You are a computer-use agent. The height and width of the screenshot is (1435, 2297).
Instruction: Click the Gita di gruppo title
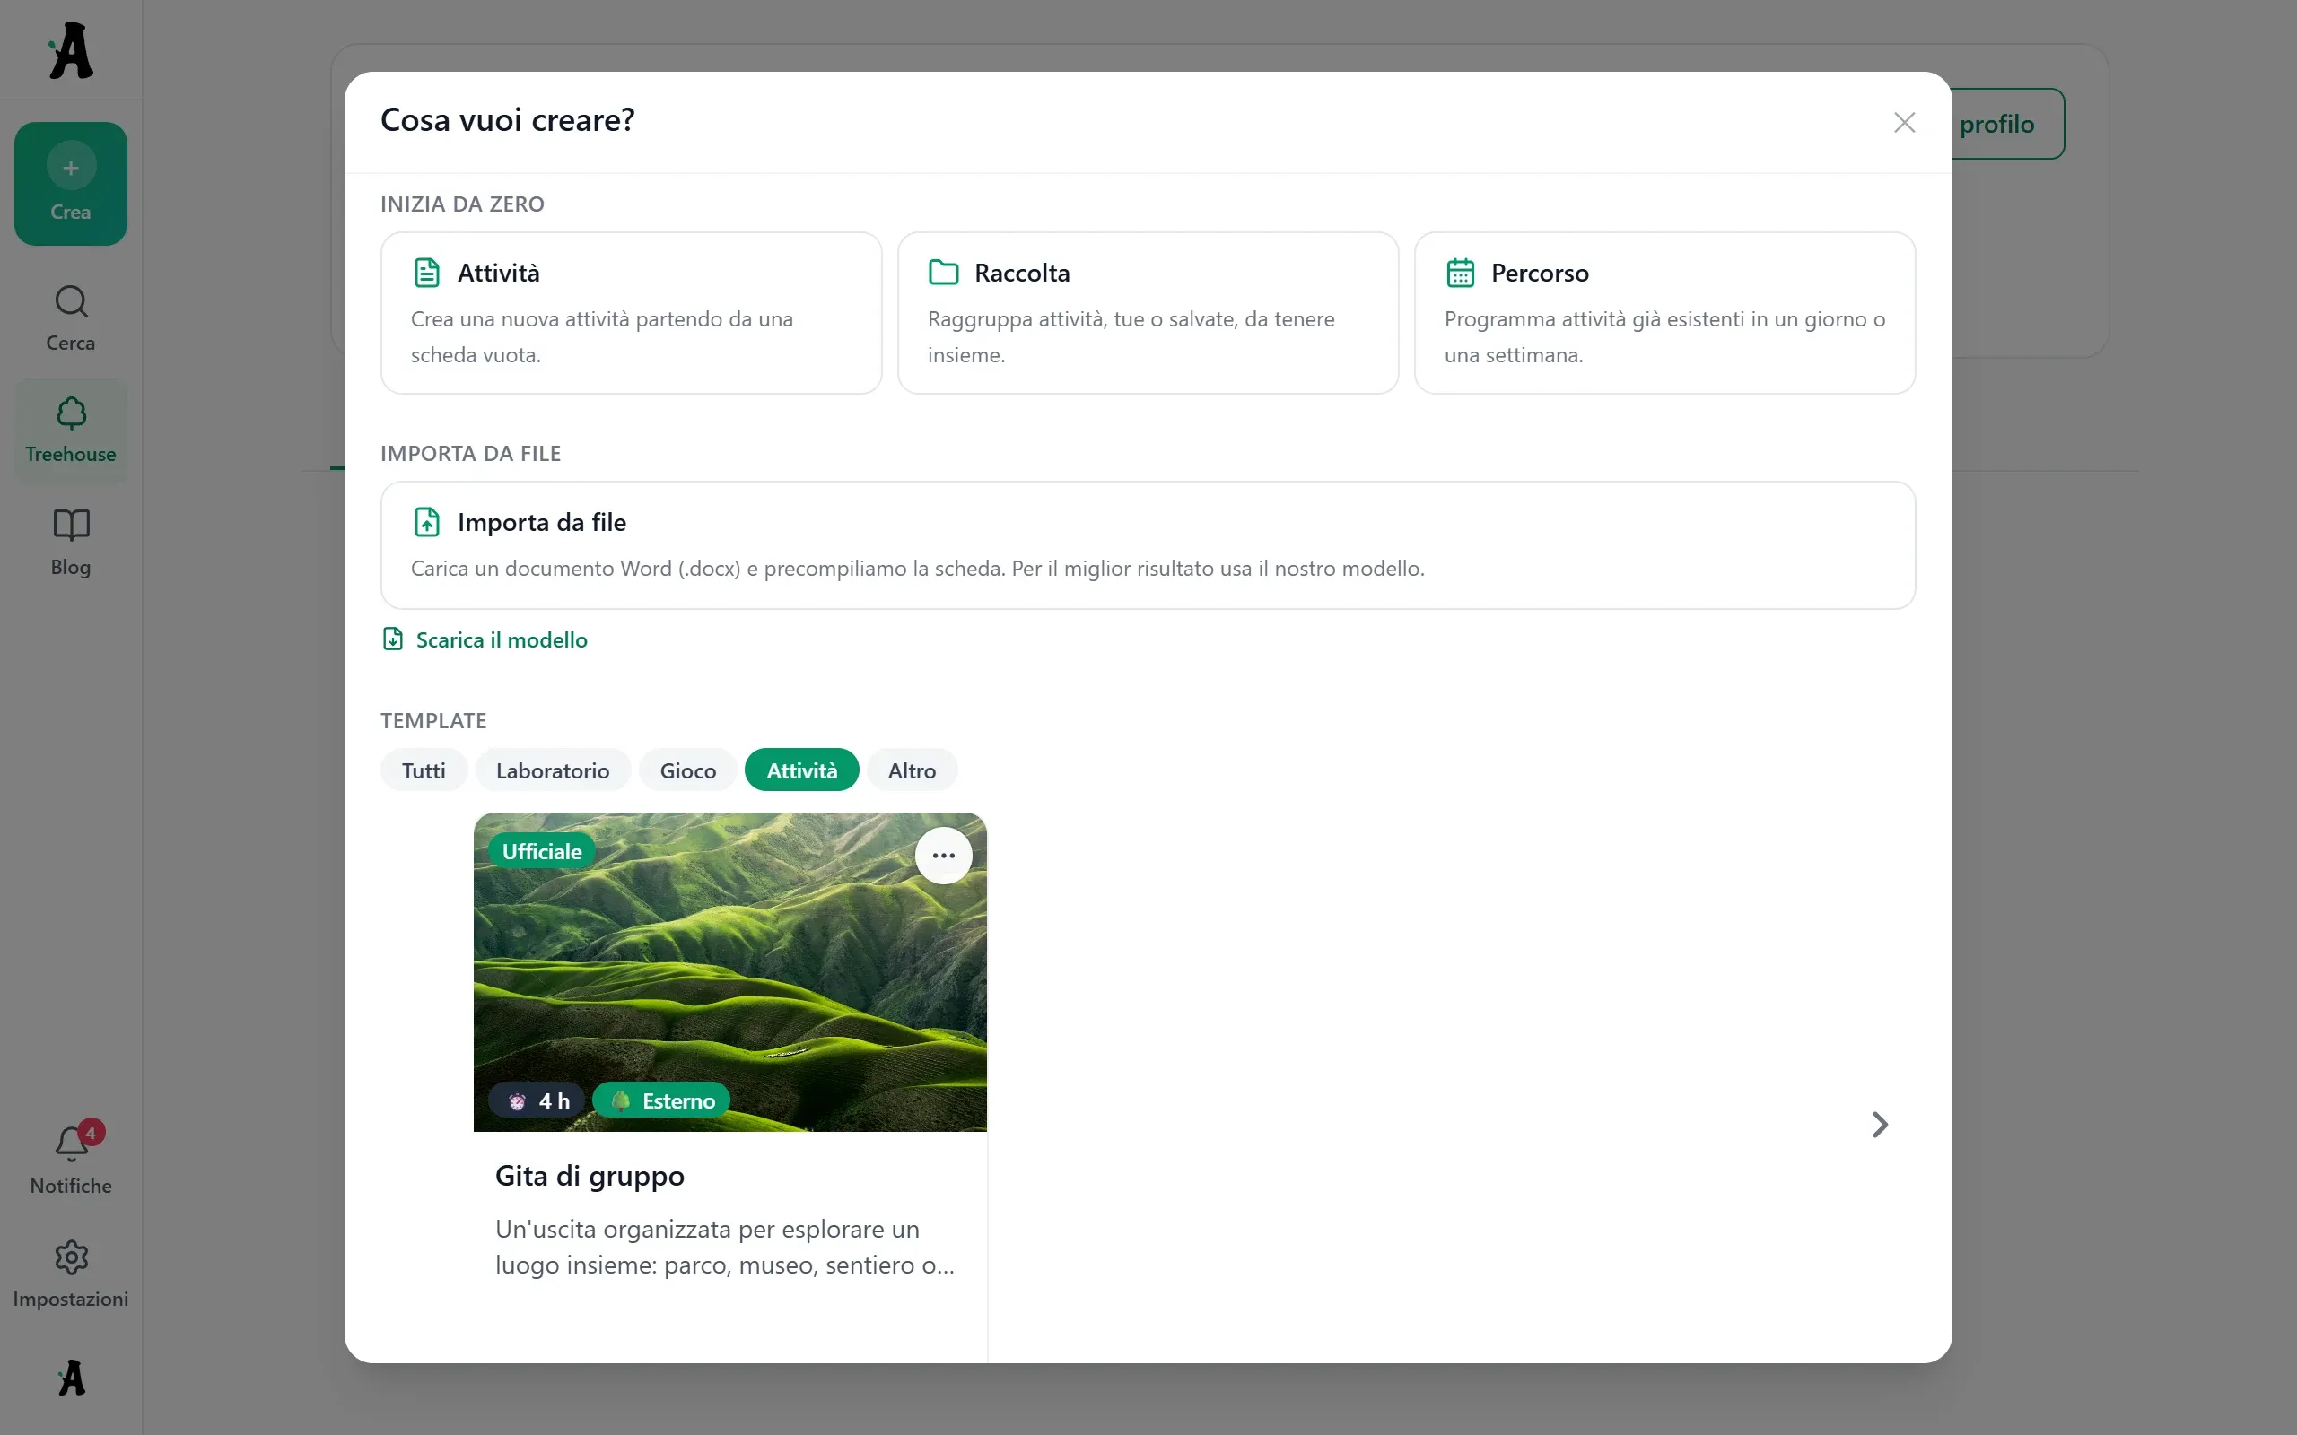(x=590, y=1176)
